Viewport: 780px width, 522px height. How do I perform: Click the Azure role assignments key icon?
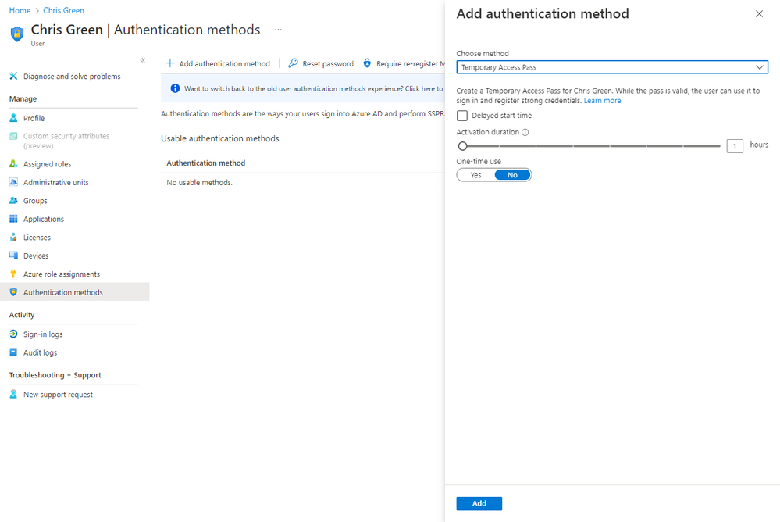click(13, 274)
